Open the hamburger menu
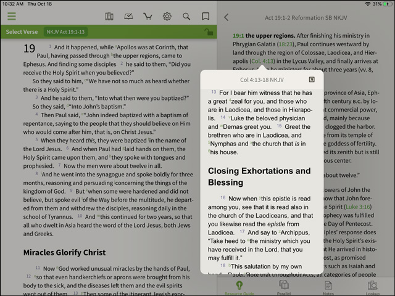Viewport: 395px width, 296px height. point(12,17)
